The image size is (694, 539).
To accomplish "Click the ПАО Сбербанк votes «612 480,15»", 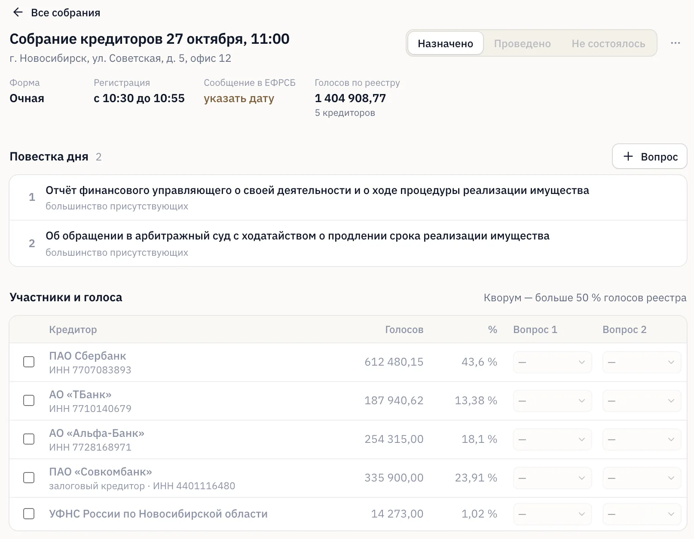I will [394, 362].
